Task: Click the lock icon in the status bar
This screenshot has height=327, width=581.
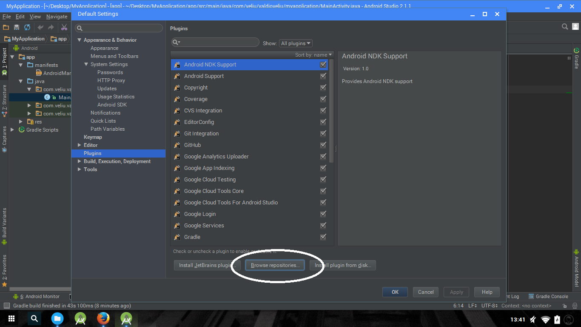Action: (564, 306)
